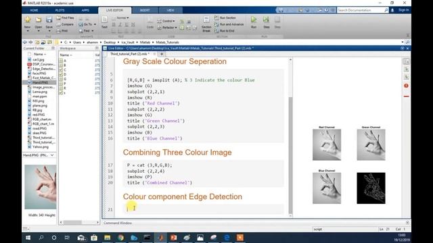Apply italic formatting

click(120, 24)
